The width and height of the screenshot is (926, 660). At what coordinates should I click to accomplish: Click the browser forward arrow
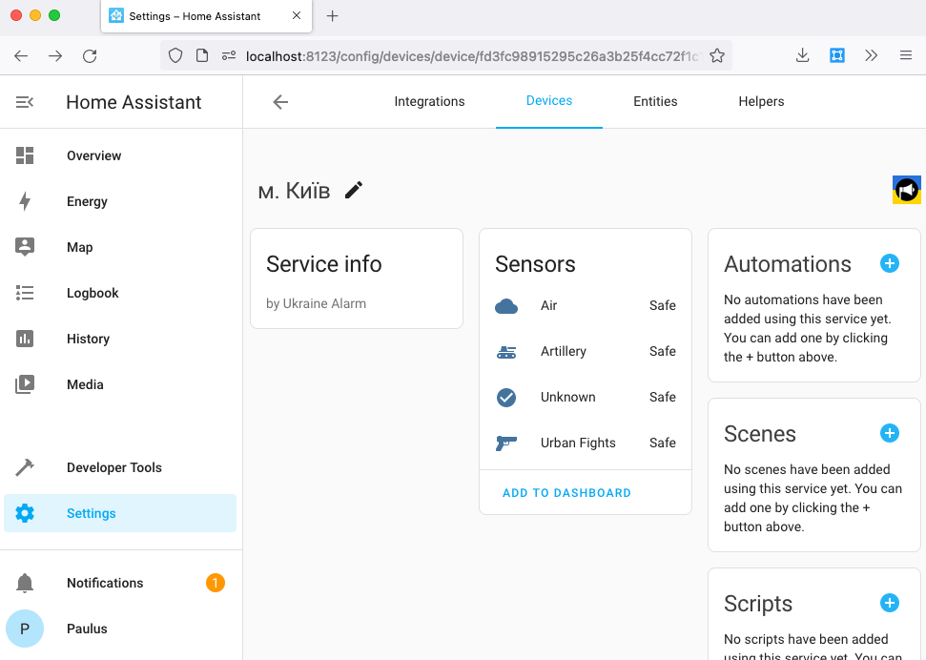point(55,56)
